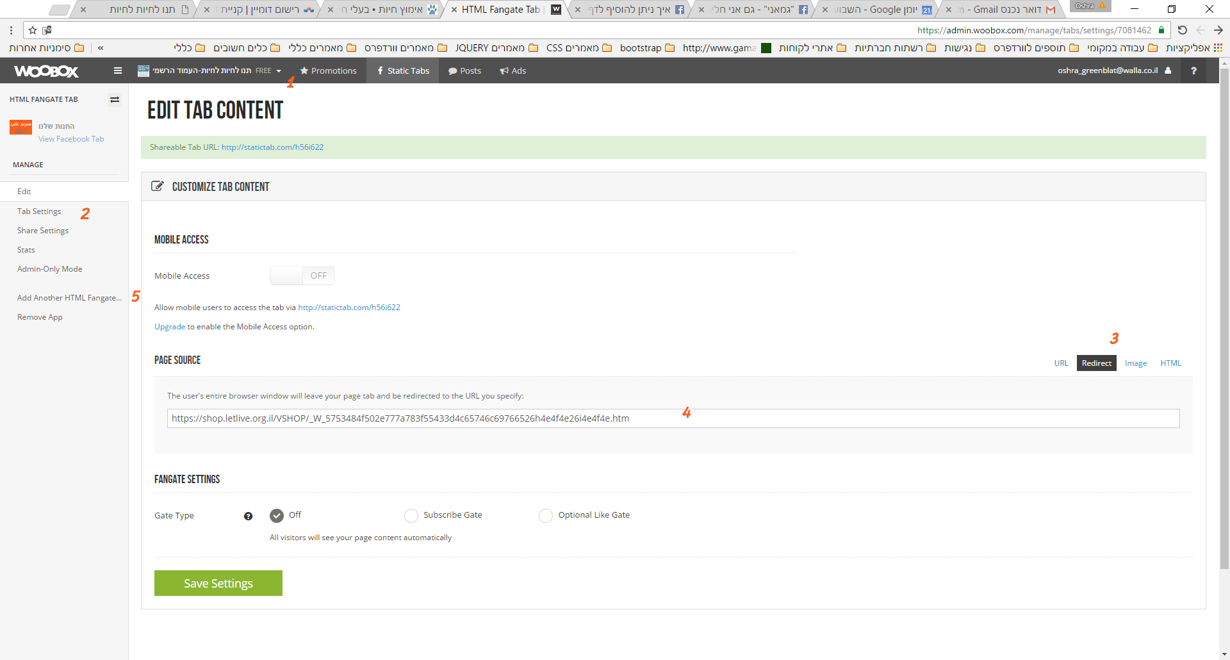Click the Save Settings button
Image resolution: width=1230 pixels, height=660 pixels.
coord(218,583)
